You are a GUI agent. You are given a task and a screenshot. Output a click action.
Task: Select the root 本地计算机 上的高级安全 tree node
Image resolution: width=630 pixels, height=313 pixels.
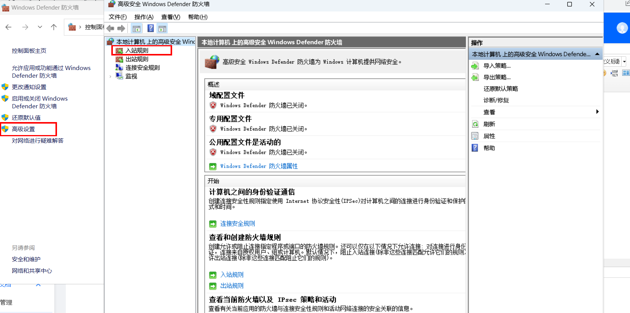pos(156,42)
